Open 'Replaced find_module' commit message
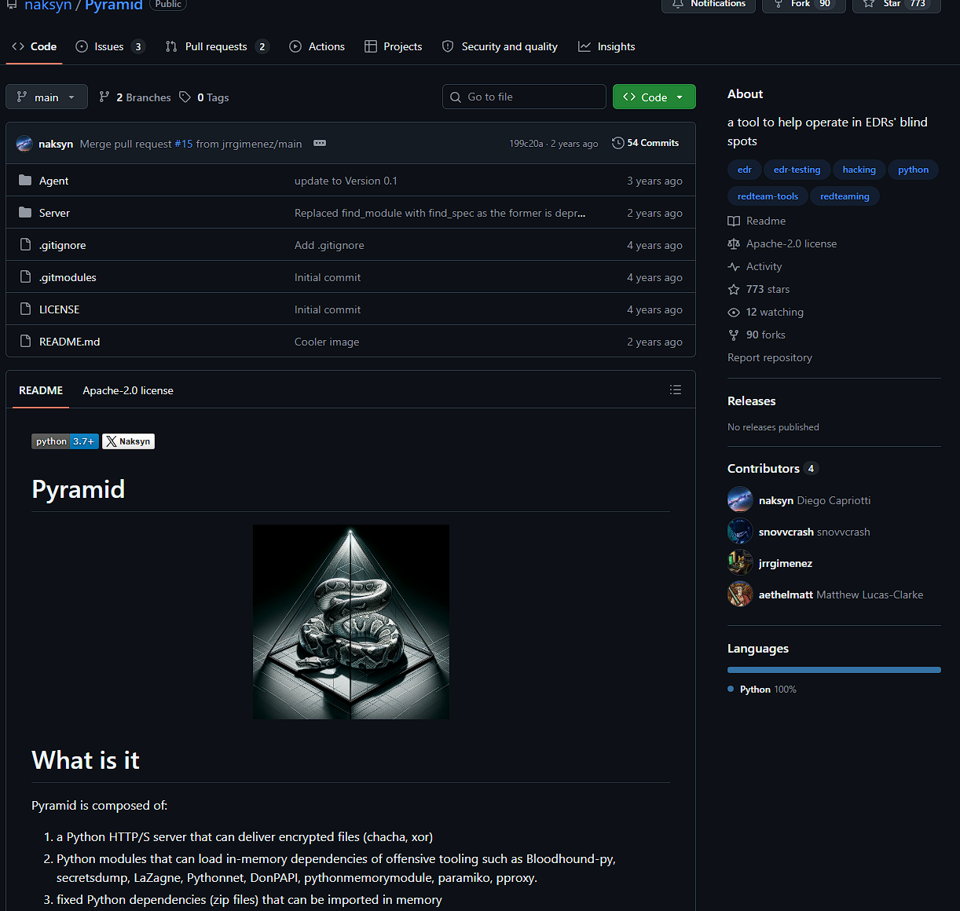This screenshot has width=960, height=911. click(x=440, y=213)
